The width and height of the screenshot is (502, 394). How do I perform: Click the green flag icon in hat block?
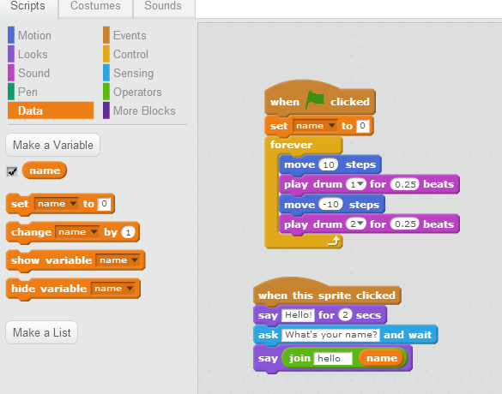(x=314, y=100)
